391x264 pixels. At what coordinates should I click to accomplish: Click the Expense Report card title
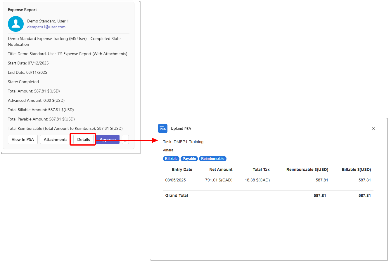pyautogui.click(x=22, y=10)
